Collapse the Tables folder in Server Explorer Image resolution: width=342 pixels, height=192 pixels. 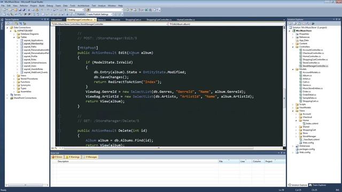(x=14, y=37)
